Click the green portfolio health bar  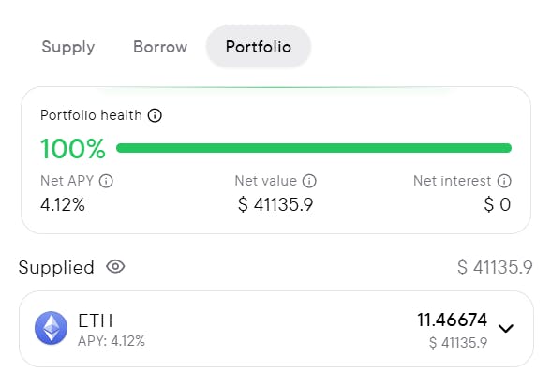[314, 148]
